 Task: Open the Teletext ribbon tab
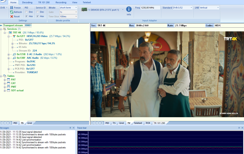click(87, 2)
